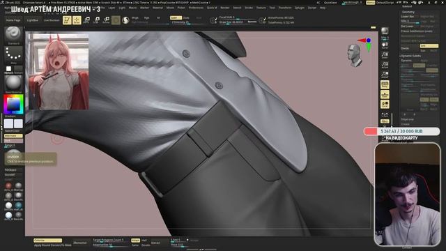Switch to the Move transform icon
Viewport: 446px width, 251px height.
(x=86, y=20)
